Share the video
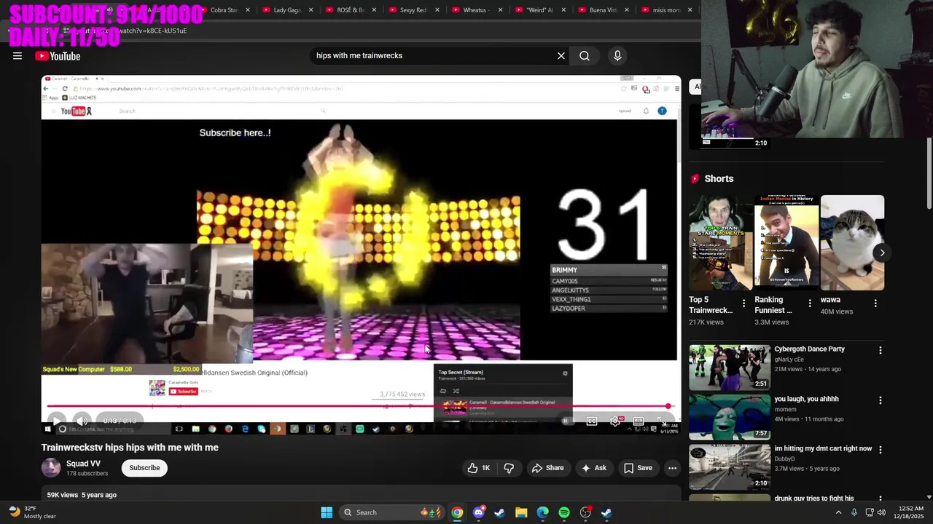 547,468
